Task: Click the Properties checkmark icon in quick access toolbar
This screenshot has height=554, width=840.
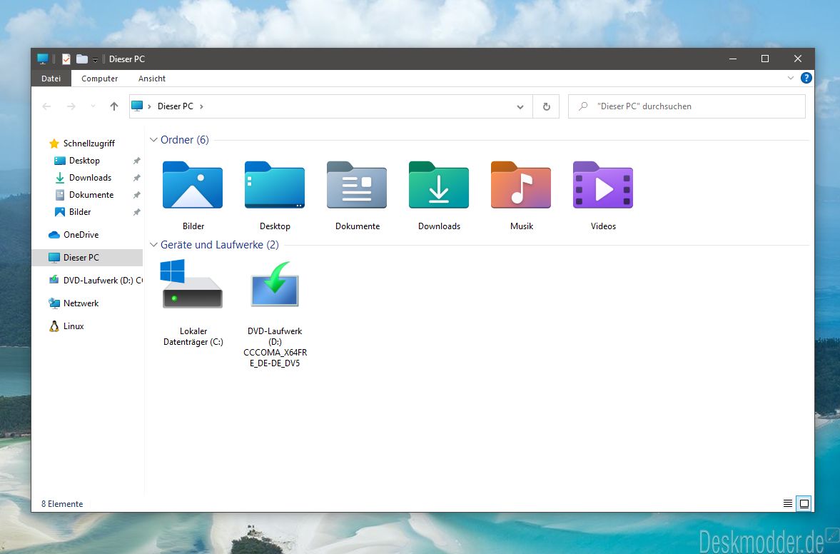Action: (x=66, y=59)
